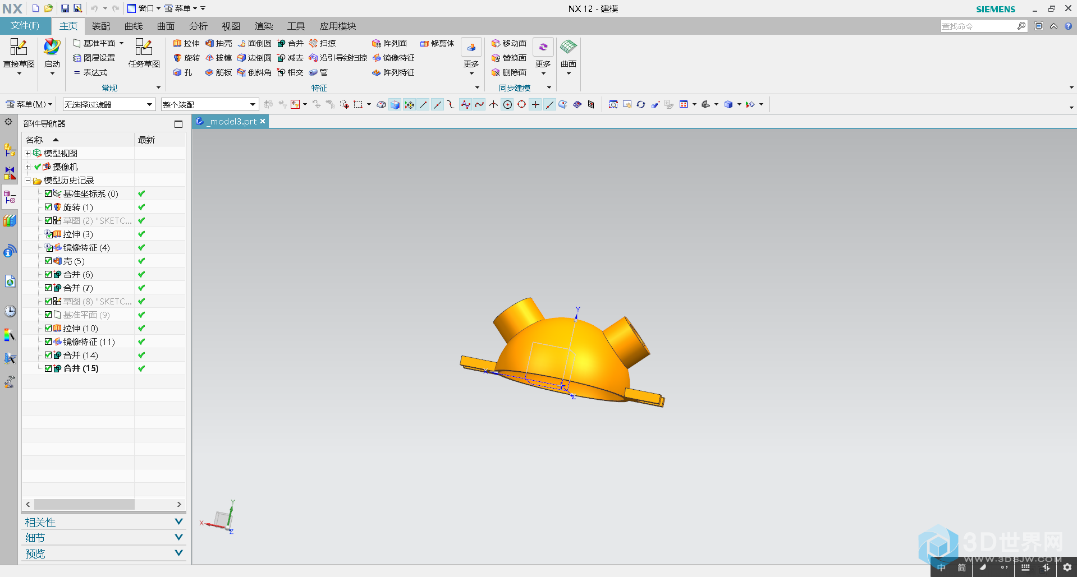Expand the 摄像机 tree node
1077x577 pixels.
(x=28, y=167)
